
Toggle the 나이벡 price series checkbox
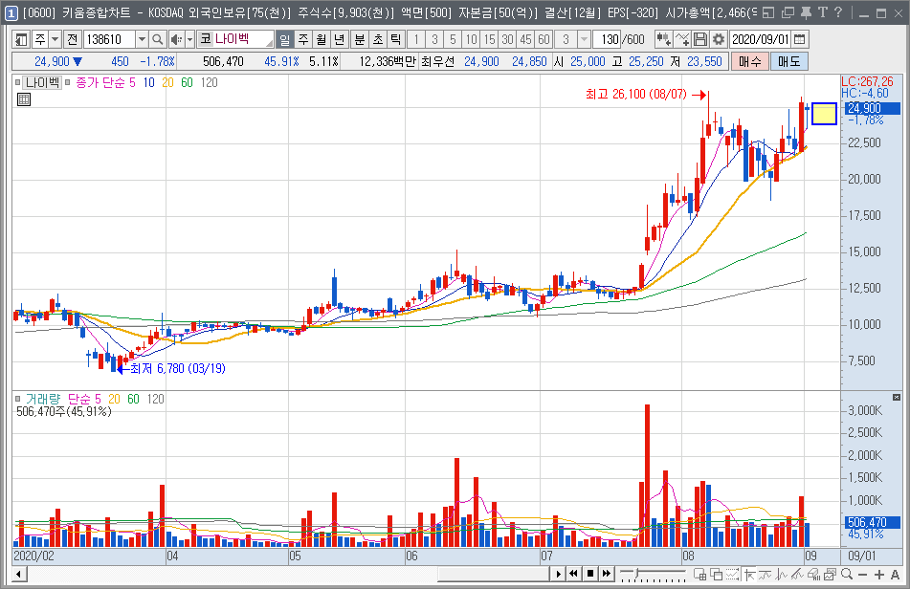[x=18, y=83]
